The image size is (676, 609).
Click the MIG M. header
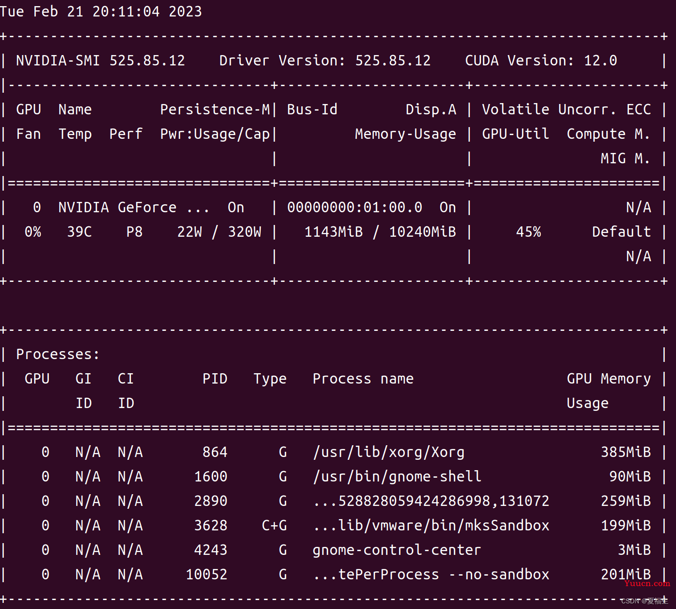point(625,158)
